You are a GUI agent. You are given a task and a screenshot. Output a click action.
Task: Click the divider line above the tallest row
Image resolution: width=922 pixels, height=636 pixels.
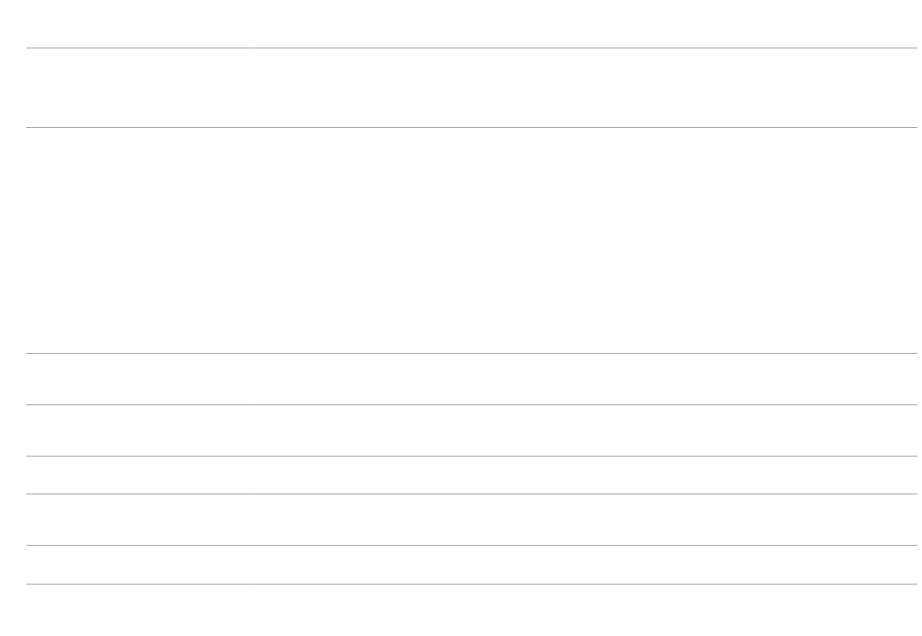472,127
